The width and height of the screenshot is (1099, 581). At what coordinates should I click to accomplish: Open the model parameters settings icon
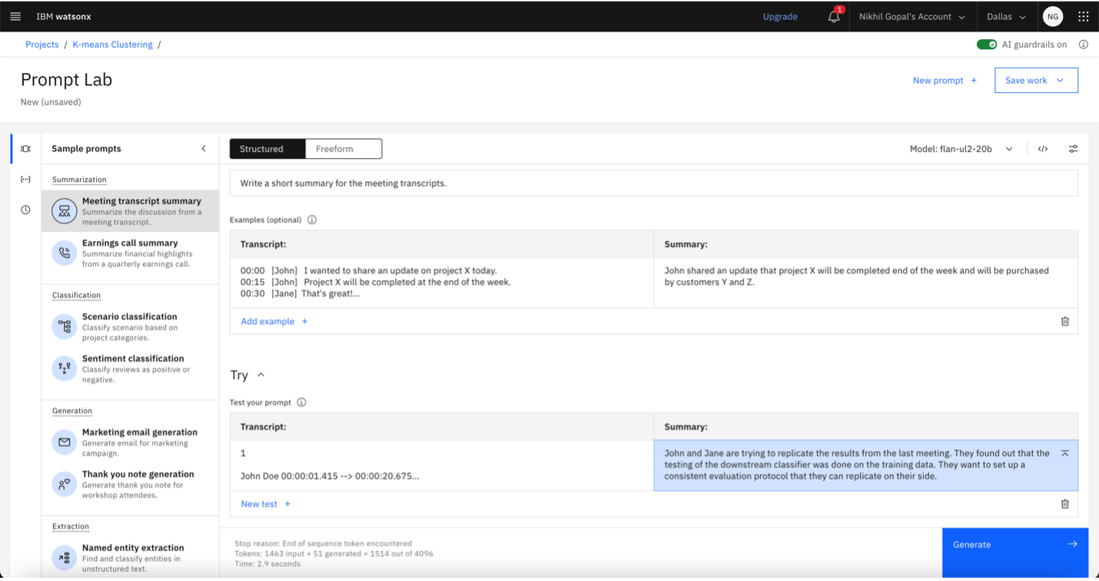tap(1073, 149)
